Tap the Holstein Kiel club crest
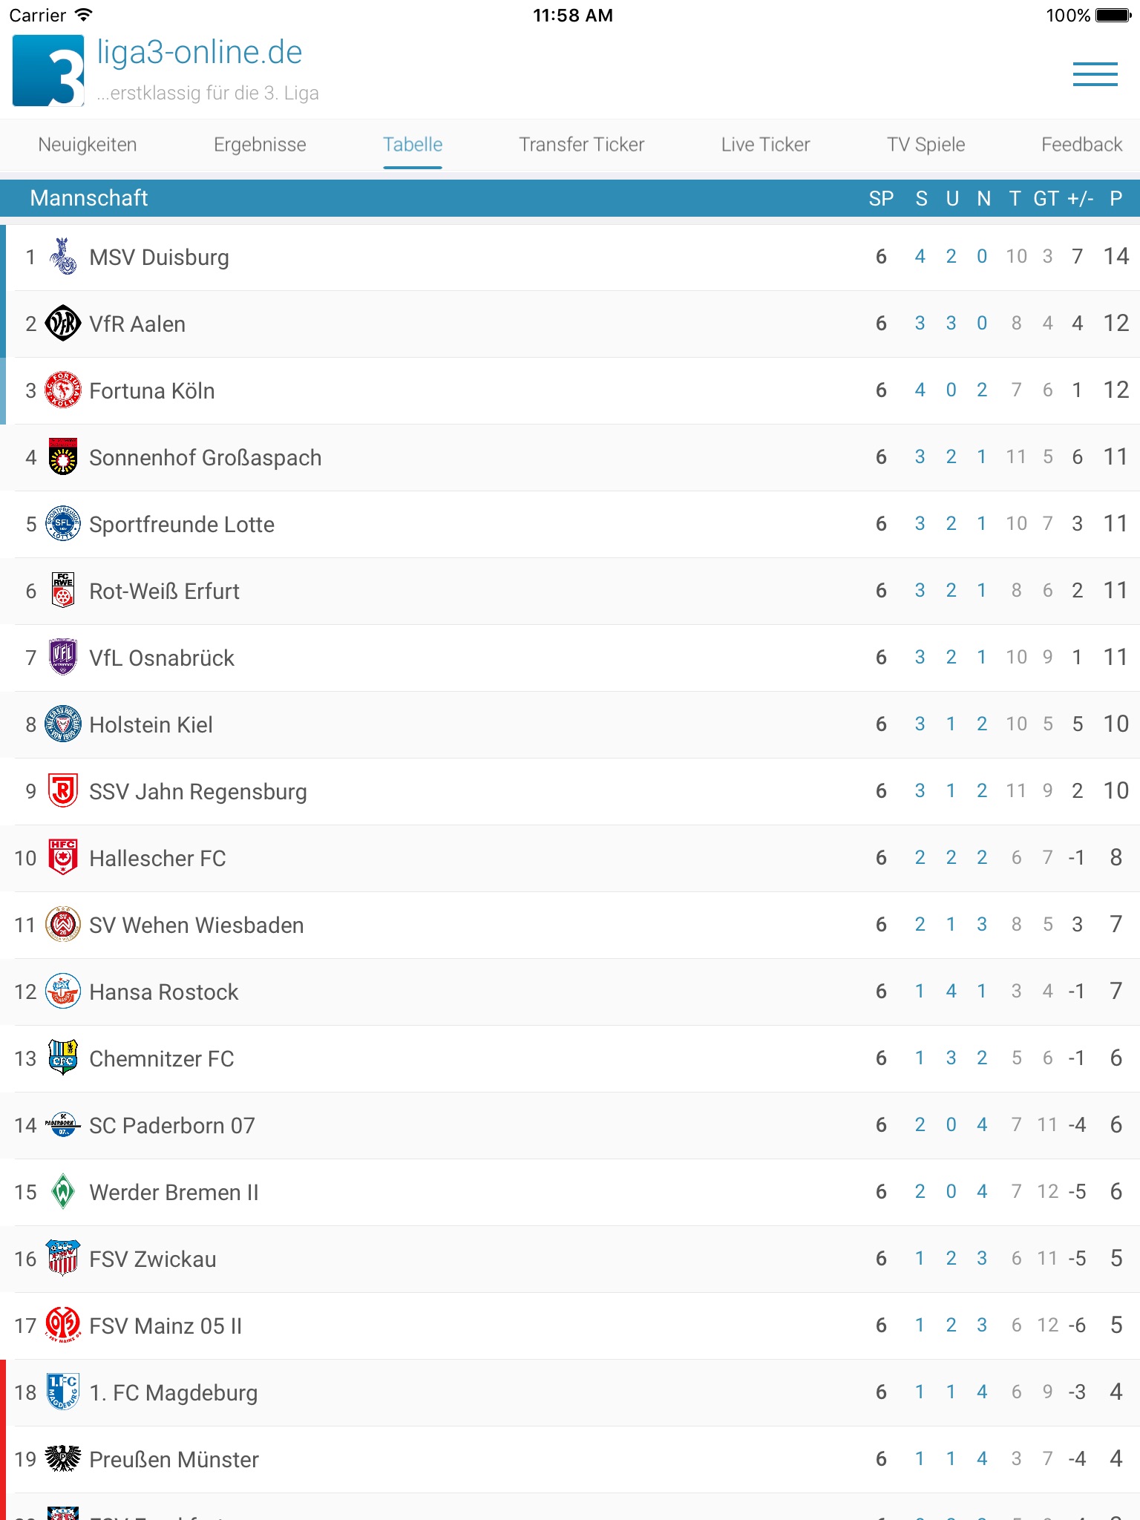This screenshot has width=1140, height=1520. point(63,724)
